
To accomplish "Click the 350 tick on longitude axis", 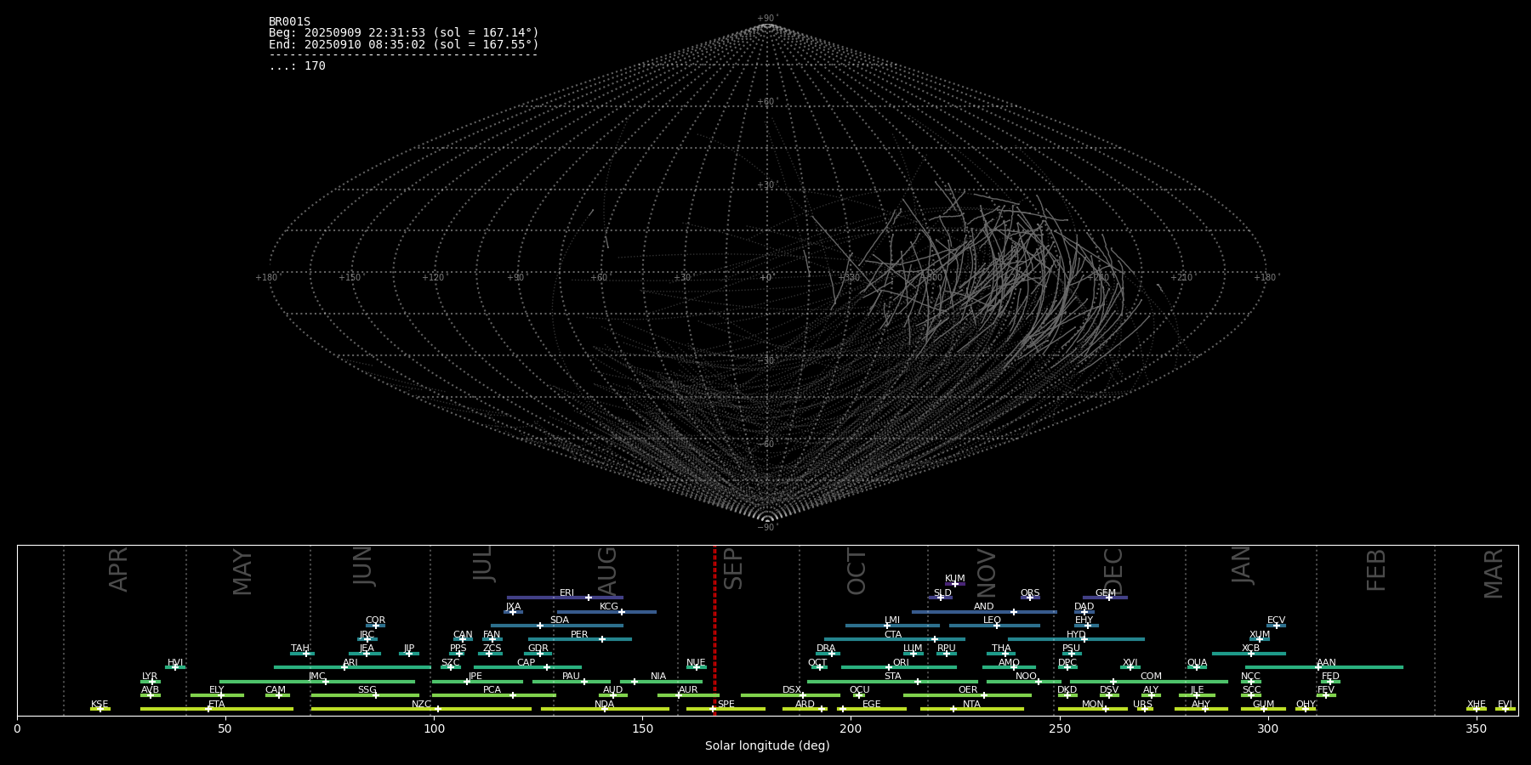I will pos(1477,728).
